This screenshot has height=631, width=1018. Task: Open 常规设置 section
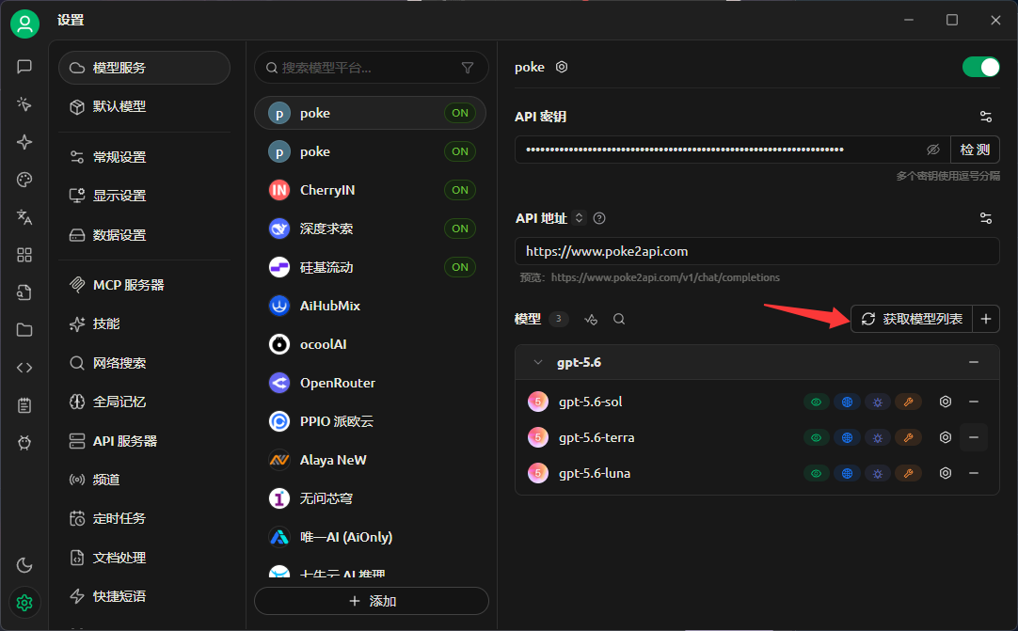tap(144, 157)
